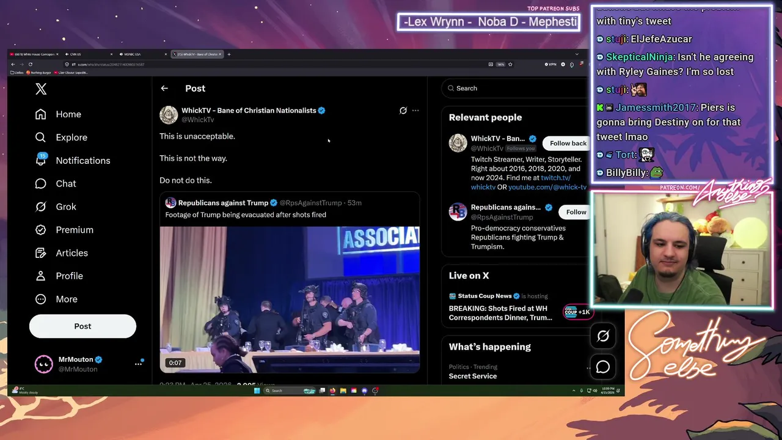
Task: Open Secret Service trending topic
Action: pyautogui.click(x=473, y=376)
